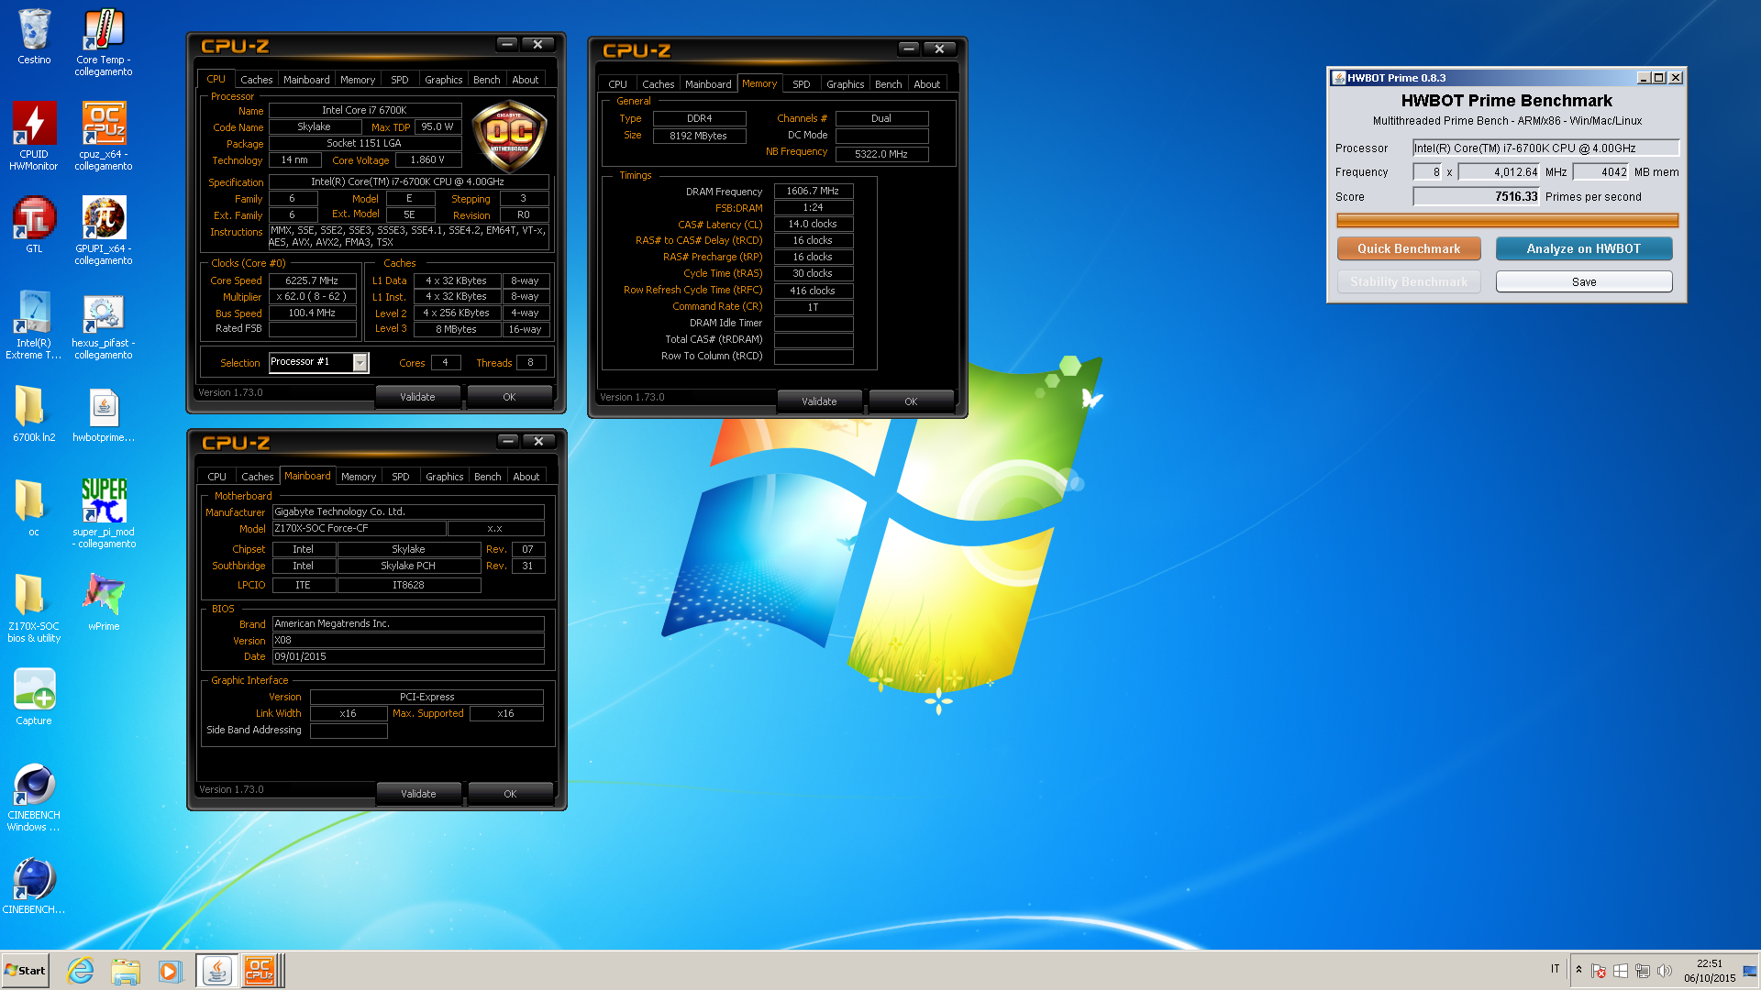Viewport: 1761px width, 990px height.
Task: Click Analyze on HWBOT button
Action: click(x=1584, y=248)
